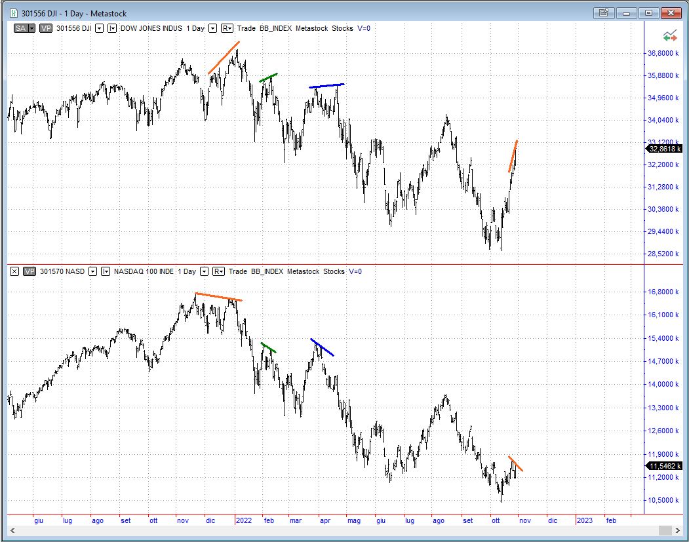Open the R dropdown in Dow Jones pane
This screenshot has height=542, width=689.
coord(227,28)
